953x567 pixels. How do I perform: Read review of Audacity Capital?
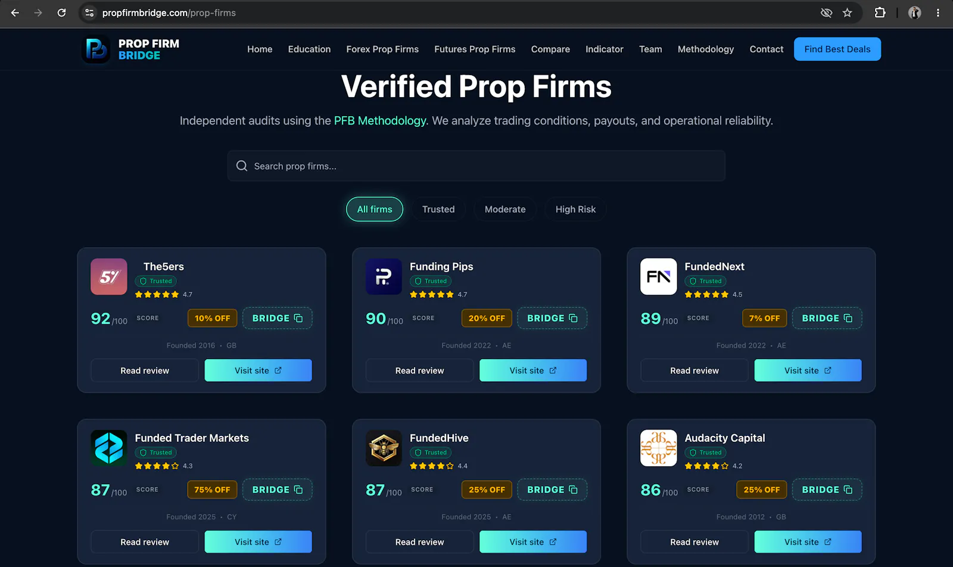(x=694, y=542)
